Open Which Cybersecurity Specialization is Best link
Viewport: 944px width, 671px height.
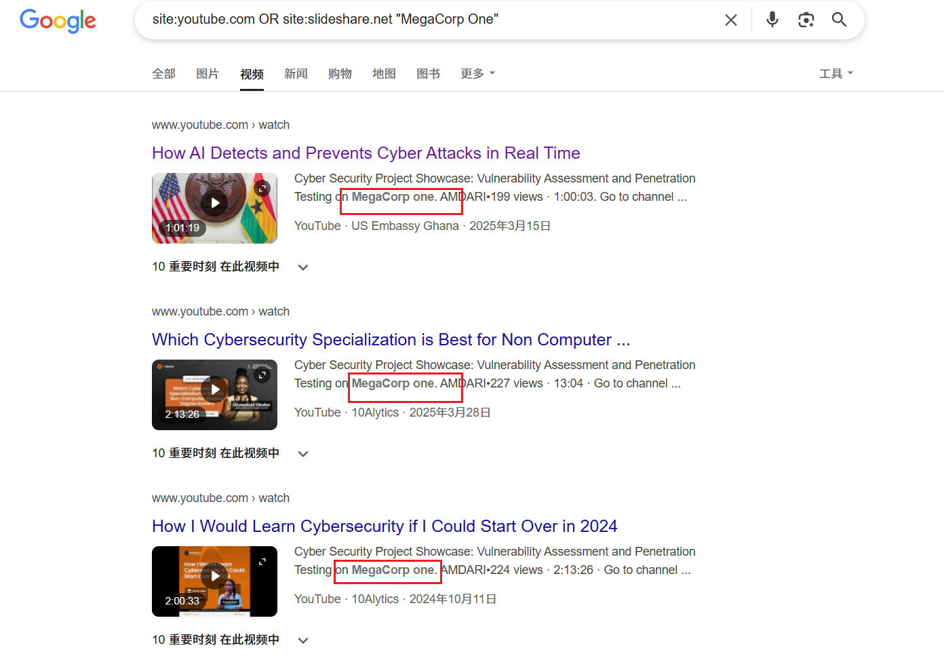pyautogui.click(x=391, y=340)
